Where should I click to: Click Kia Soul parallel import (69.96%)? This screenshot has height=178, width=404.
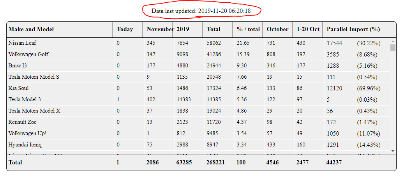point(369,88)
